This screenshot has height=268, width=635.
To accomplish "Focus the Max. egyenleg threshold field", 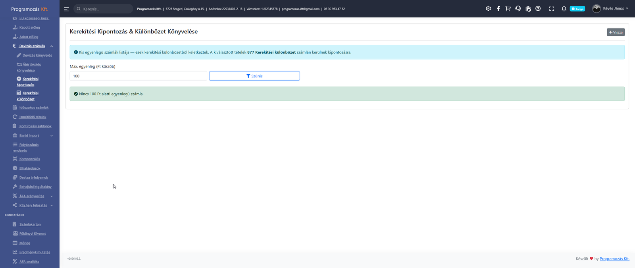I will click(x=138, y=76).
